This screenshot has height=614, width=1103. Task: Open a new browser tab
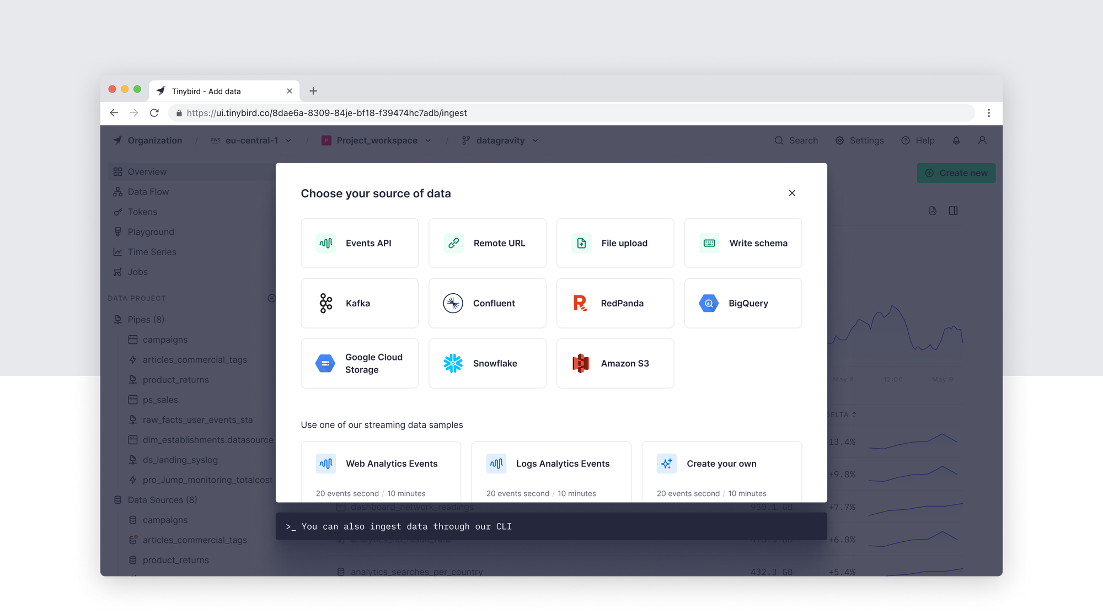(313, 91)
